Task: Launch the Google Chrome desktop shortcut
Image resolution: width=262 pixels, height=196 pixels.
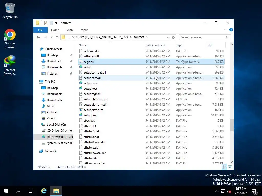Action: [x=10, y=39]
